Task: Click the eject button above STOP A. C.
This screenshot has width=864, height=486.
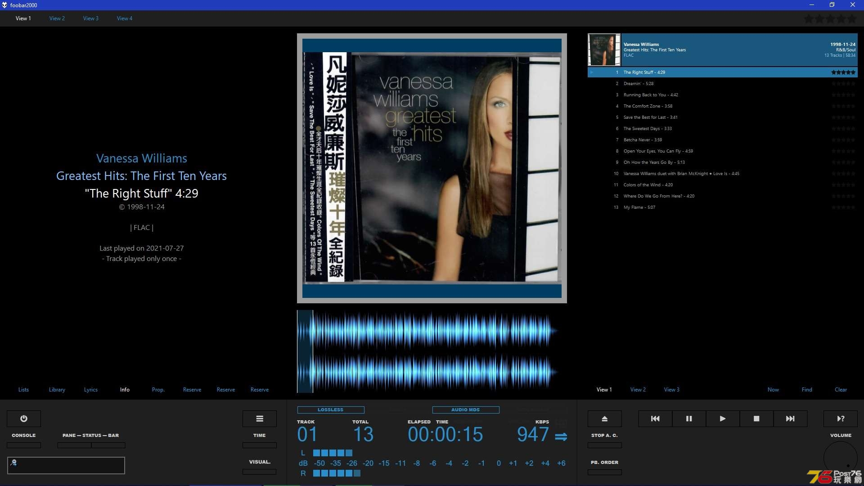Action: (605, 418)
